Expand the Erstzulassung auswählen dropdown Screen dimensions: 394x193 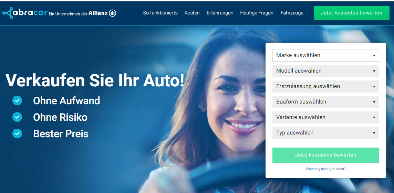tap(326, 86)
